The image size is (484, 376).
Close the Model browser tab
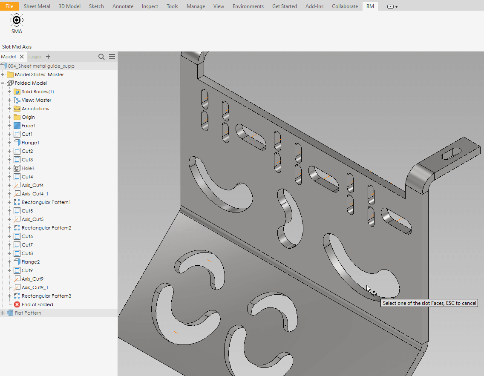pos(22,57)
